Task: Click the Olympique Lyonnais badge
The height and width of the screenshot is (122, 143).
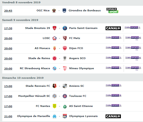Action: coord(65,116)
